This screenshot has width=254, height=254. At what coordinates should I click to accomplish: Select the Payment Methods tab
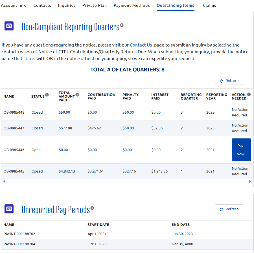(132, 5)
